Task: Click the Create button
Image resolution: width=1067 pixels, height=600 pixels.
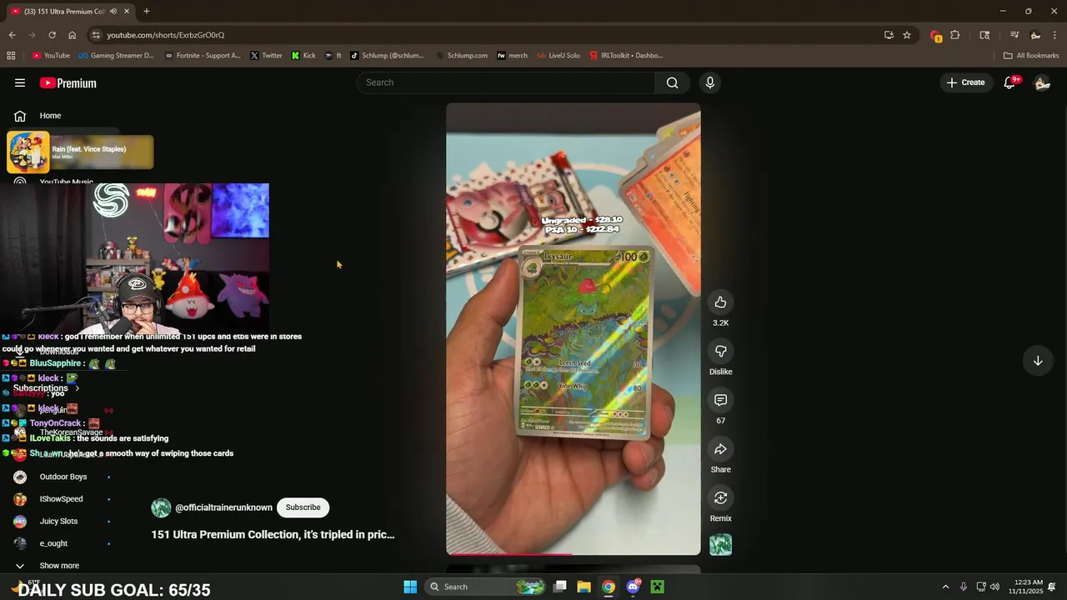Action: pos(966,82)
